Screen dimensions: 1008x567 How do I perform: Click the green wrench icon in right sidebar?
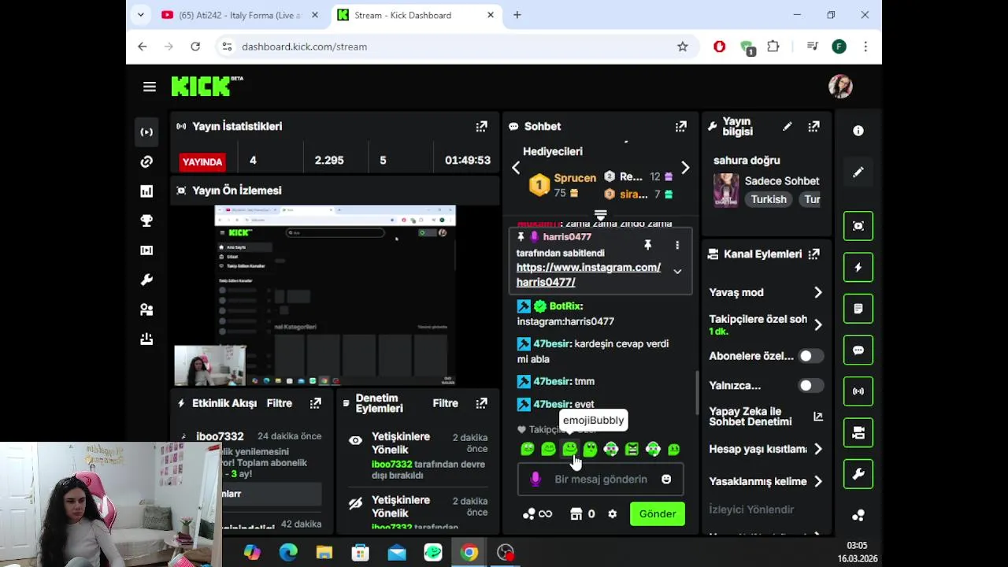pos(858,474)
